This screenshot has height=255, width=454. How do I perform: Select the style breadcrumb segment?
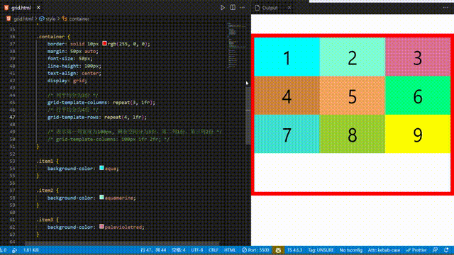click(50, 19)
